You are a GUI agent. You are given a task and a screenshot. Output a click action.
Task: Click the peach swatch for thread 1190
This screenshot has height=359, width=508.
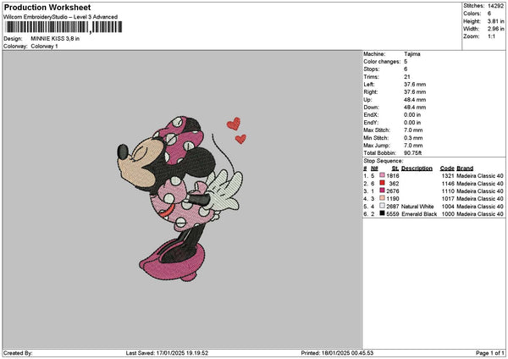click(x=383, y=198)
